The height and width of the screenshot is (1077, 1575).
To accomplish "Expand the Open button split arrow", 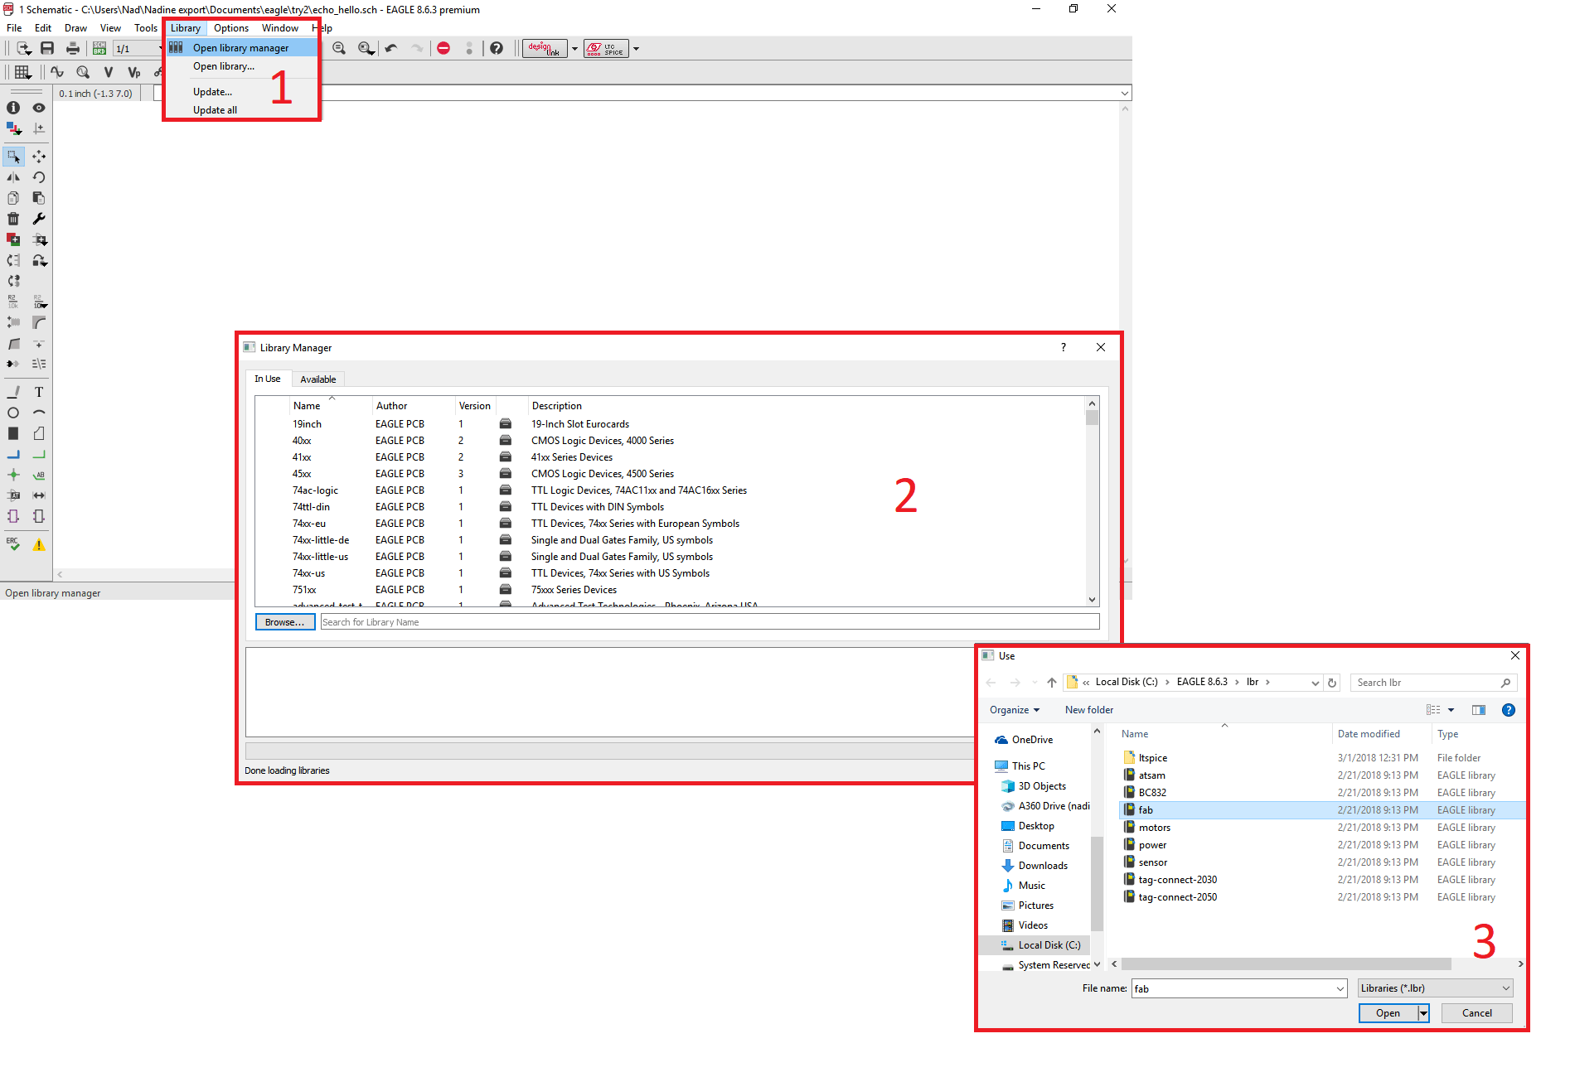I will coord(1423,1013).
